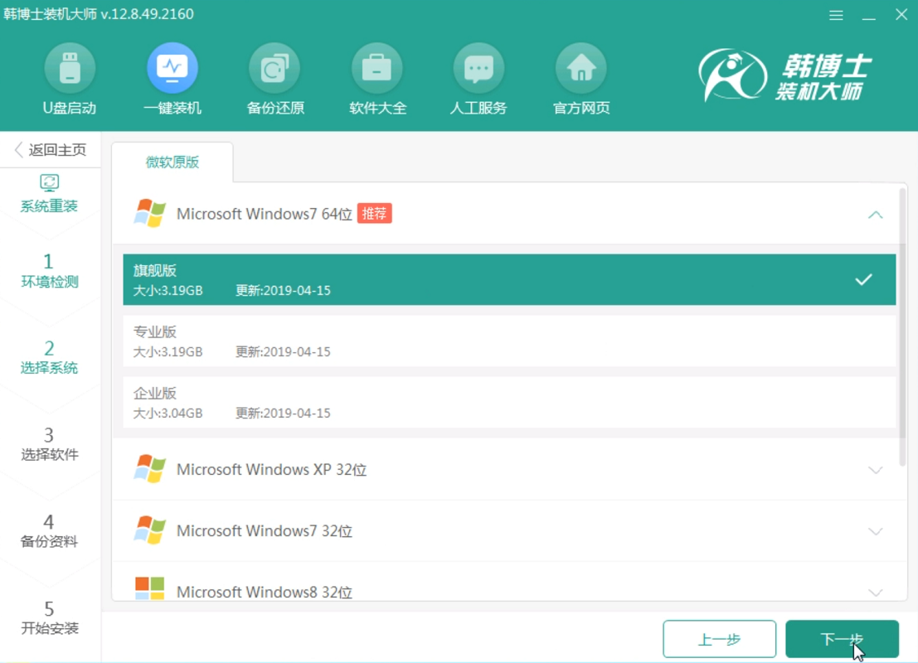This screenshot has width=918, height=663.
Task: Click the 返回主页 link
Action: coord(57,150)
